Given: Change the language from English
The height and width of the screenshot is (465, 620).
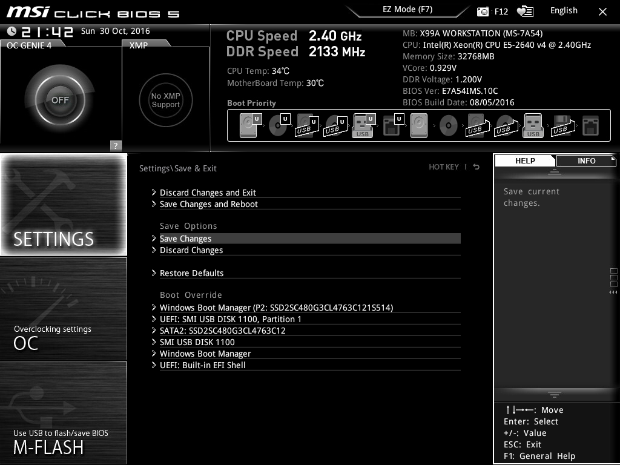Looking at the screenshot, I should tap(564, 11).
